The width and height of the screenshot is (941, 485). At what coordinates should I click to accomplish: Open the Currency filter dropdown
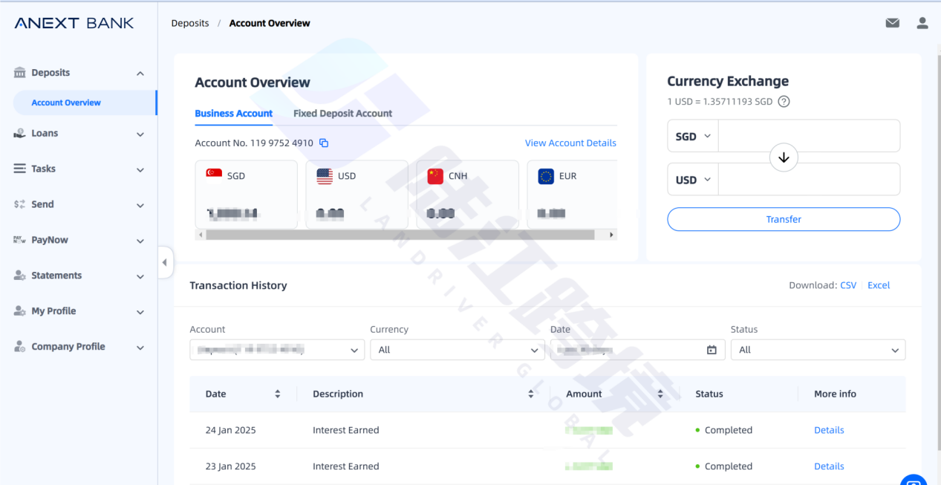[457, 350]
